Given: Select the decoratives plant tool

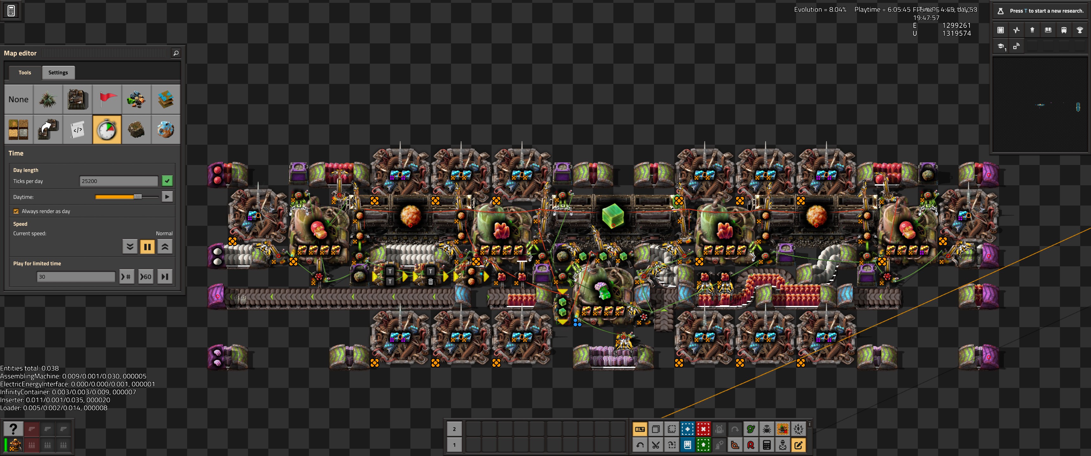Looking at the screenshot, I should pos(48,99).
